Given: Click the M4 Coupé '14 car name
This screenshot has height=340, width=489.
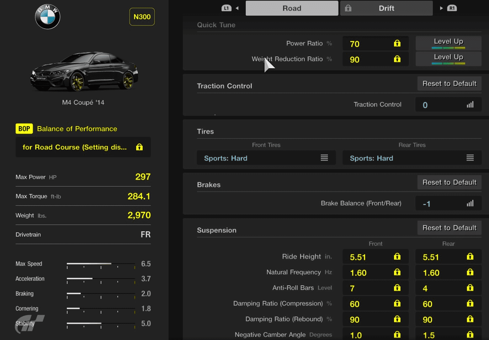Looking at the screenshot, I should (x=83, y=102).
